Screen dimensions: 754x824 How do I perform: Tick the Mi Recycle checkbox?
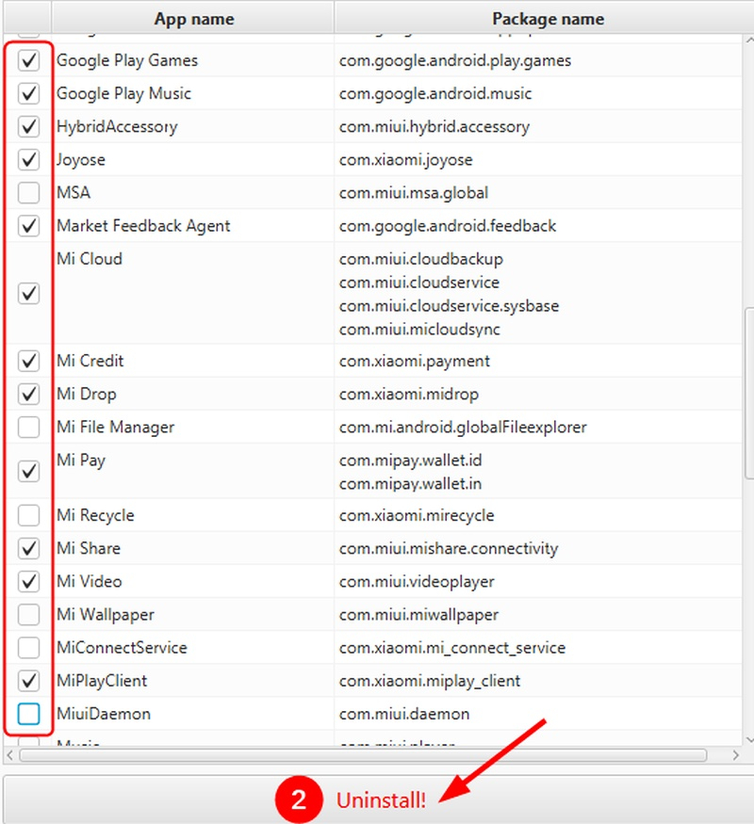(x=29, y=516)
